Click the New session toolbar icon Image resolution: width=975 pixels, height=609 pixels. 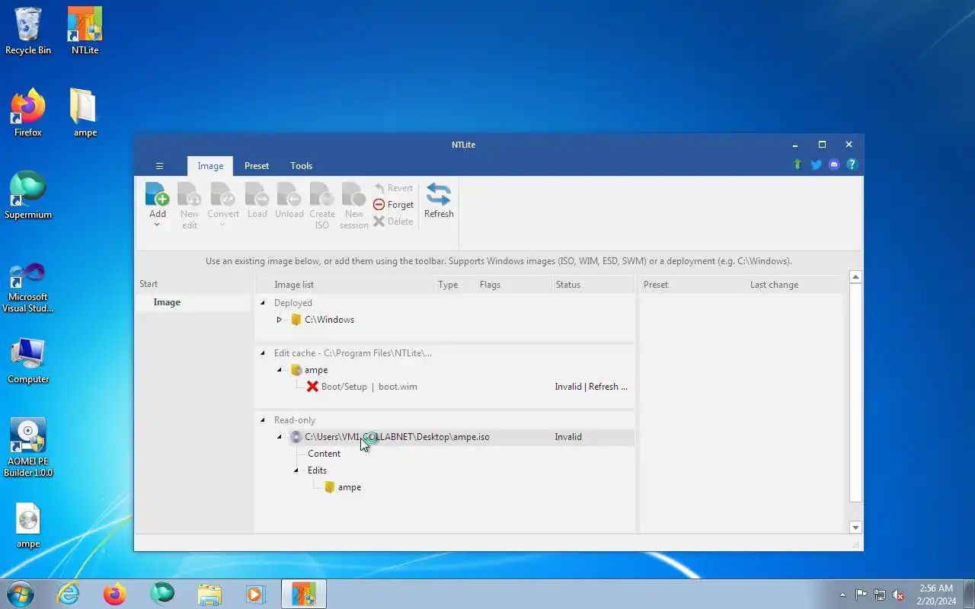[x=353, y=194]
